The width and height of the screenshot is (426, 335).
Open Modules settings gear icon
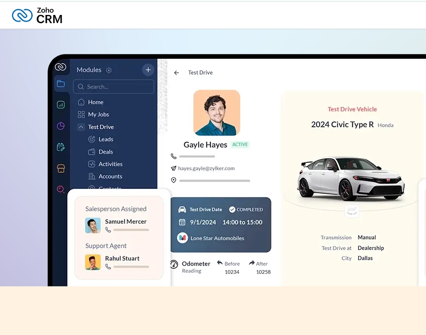(109, 70)
